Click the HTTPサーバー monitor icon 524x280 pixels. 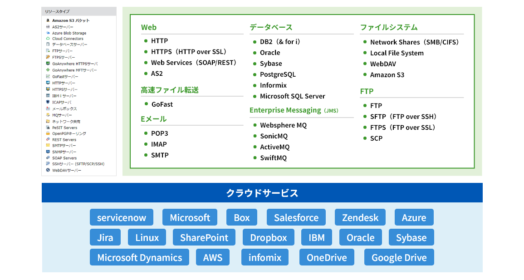click(x=48, y=83)
